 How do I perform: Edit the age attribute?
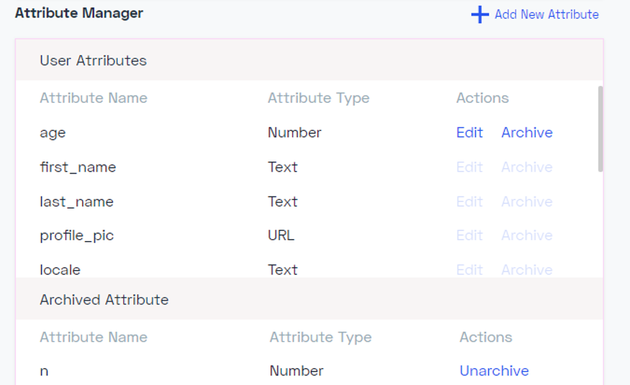[x=469, y=133]
